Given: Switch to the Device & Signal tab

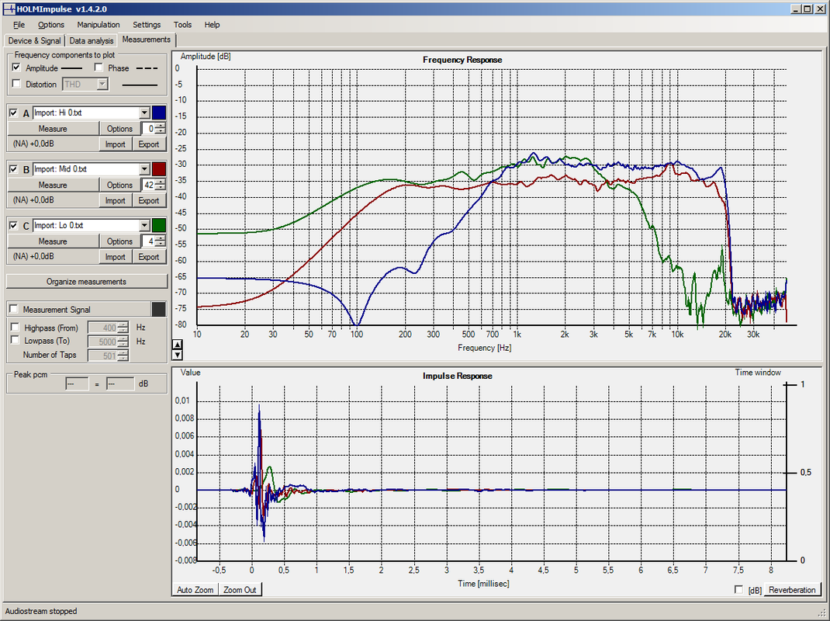Looking at the screenshot, I should (x=34, y=41).
